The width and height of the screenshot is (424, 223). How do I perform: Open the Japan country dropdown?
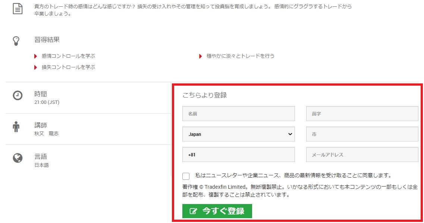click(x=238, y=134)
